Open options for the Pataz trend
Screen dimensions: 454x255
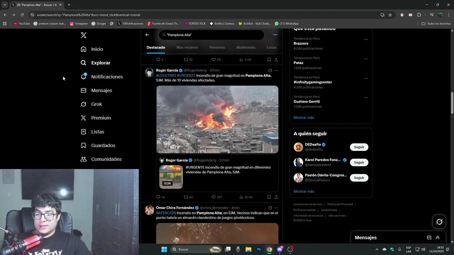coord(366,59)
